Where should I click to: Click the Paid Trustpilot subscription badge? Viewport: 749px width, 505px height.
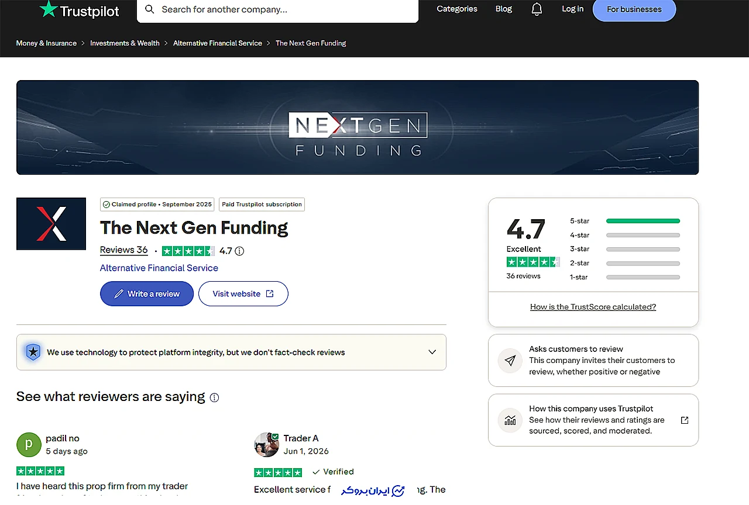[x=262, y=205]
